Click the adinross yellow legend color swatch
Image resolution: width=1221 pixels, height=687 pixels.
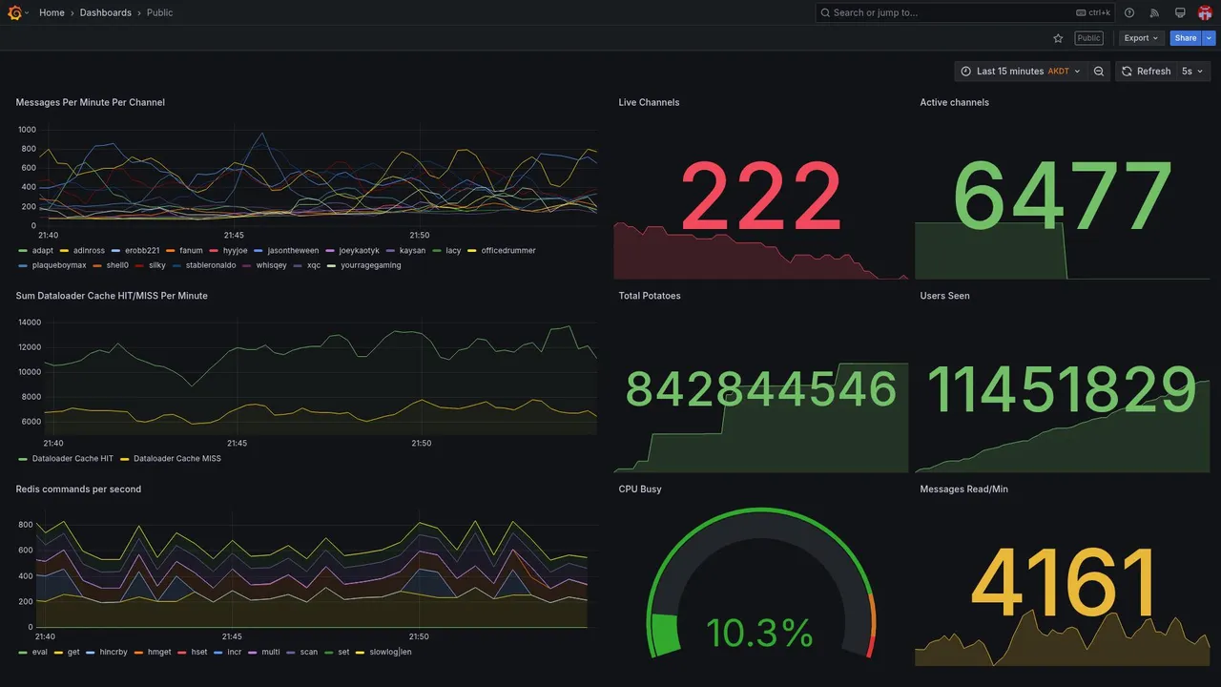point(64,251)
